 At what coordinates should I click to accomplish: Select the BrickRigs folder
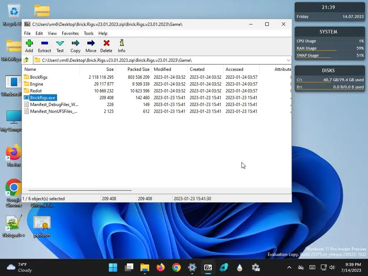tap(39, 77)
